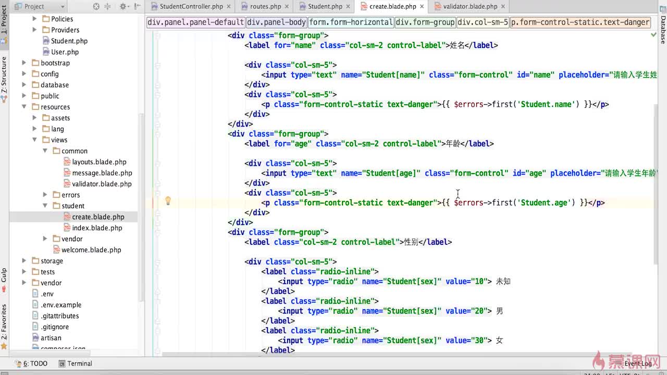Expand the Policies folder
The image size is (667, 375).
[x=34, y=19]
